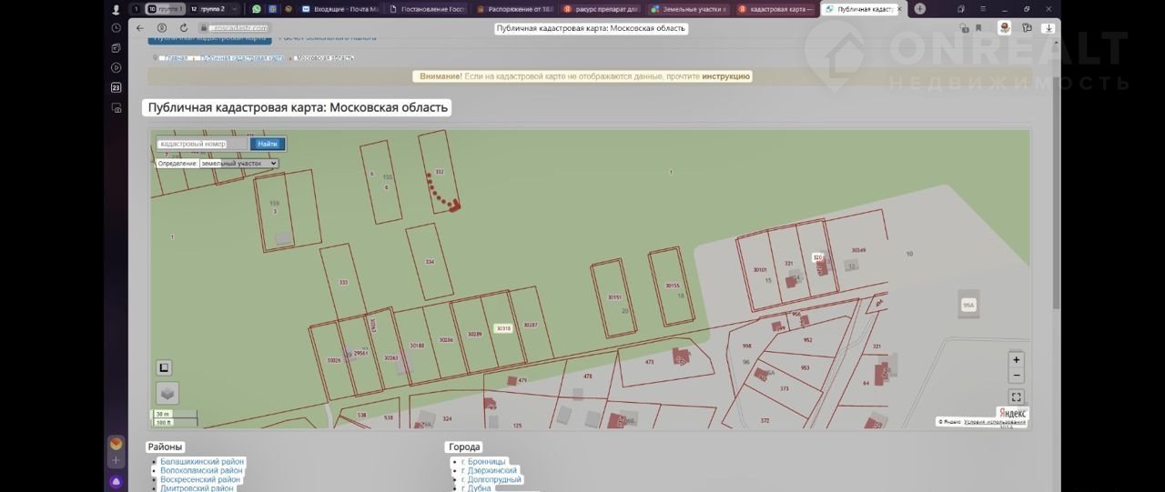Viewport: 1165px width, 492px height.
Task: Select land plot 30318 label on map
Action: pyautogui.click(x=503, y=328)
